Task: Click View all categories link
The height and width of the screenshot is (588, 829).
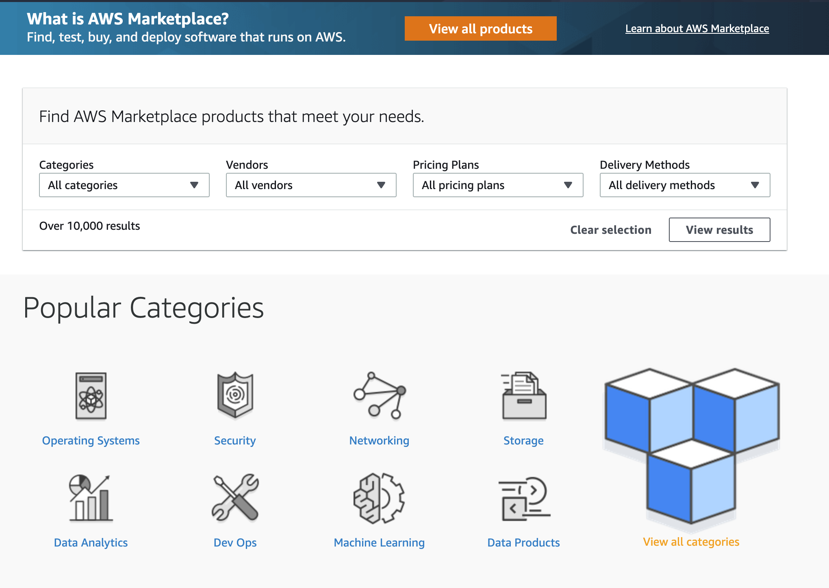Action: pyautogui.click(x=691, y=542)
